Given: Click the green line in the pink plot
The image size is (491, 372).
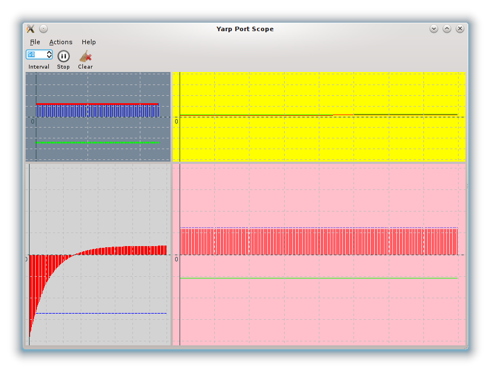Looking at the screenshot, I should (x=318, y=278).
